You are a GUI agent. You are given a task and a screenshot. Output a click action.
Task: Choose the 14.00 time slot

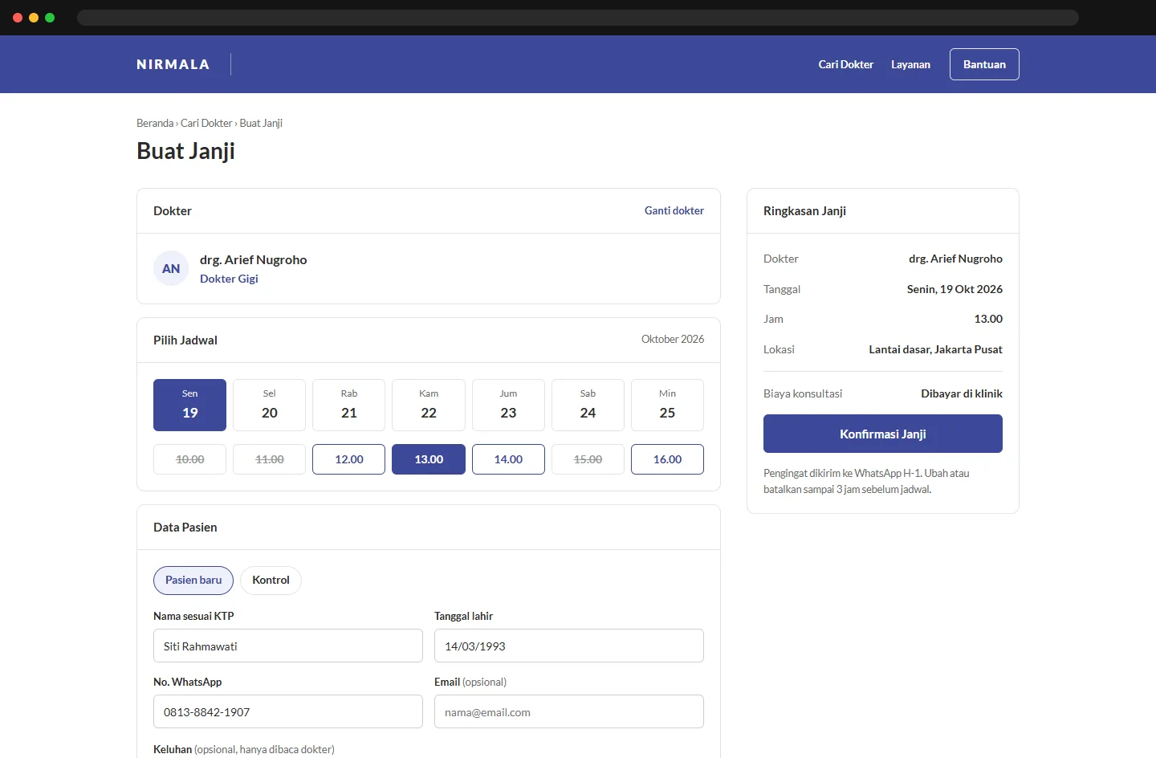[508, 459]
